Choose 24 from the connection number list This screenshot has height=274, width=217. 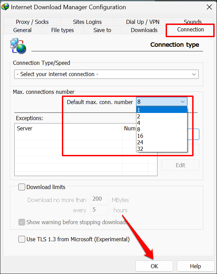click(x=162, y=142)
